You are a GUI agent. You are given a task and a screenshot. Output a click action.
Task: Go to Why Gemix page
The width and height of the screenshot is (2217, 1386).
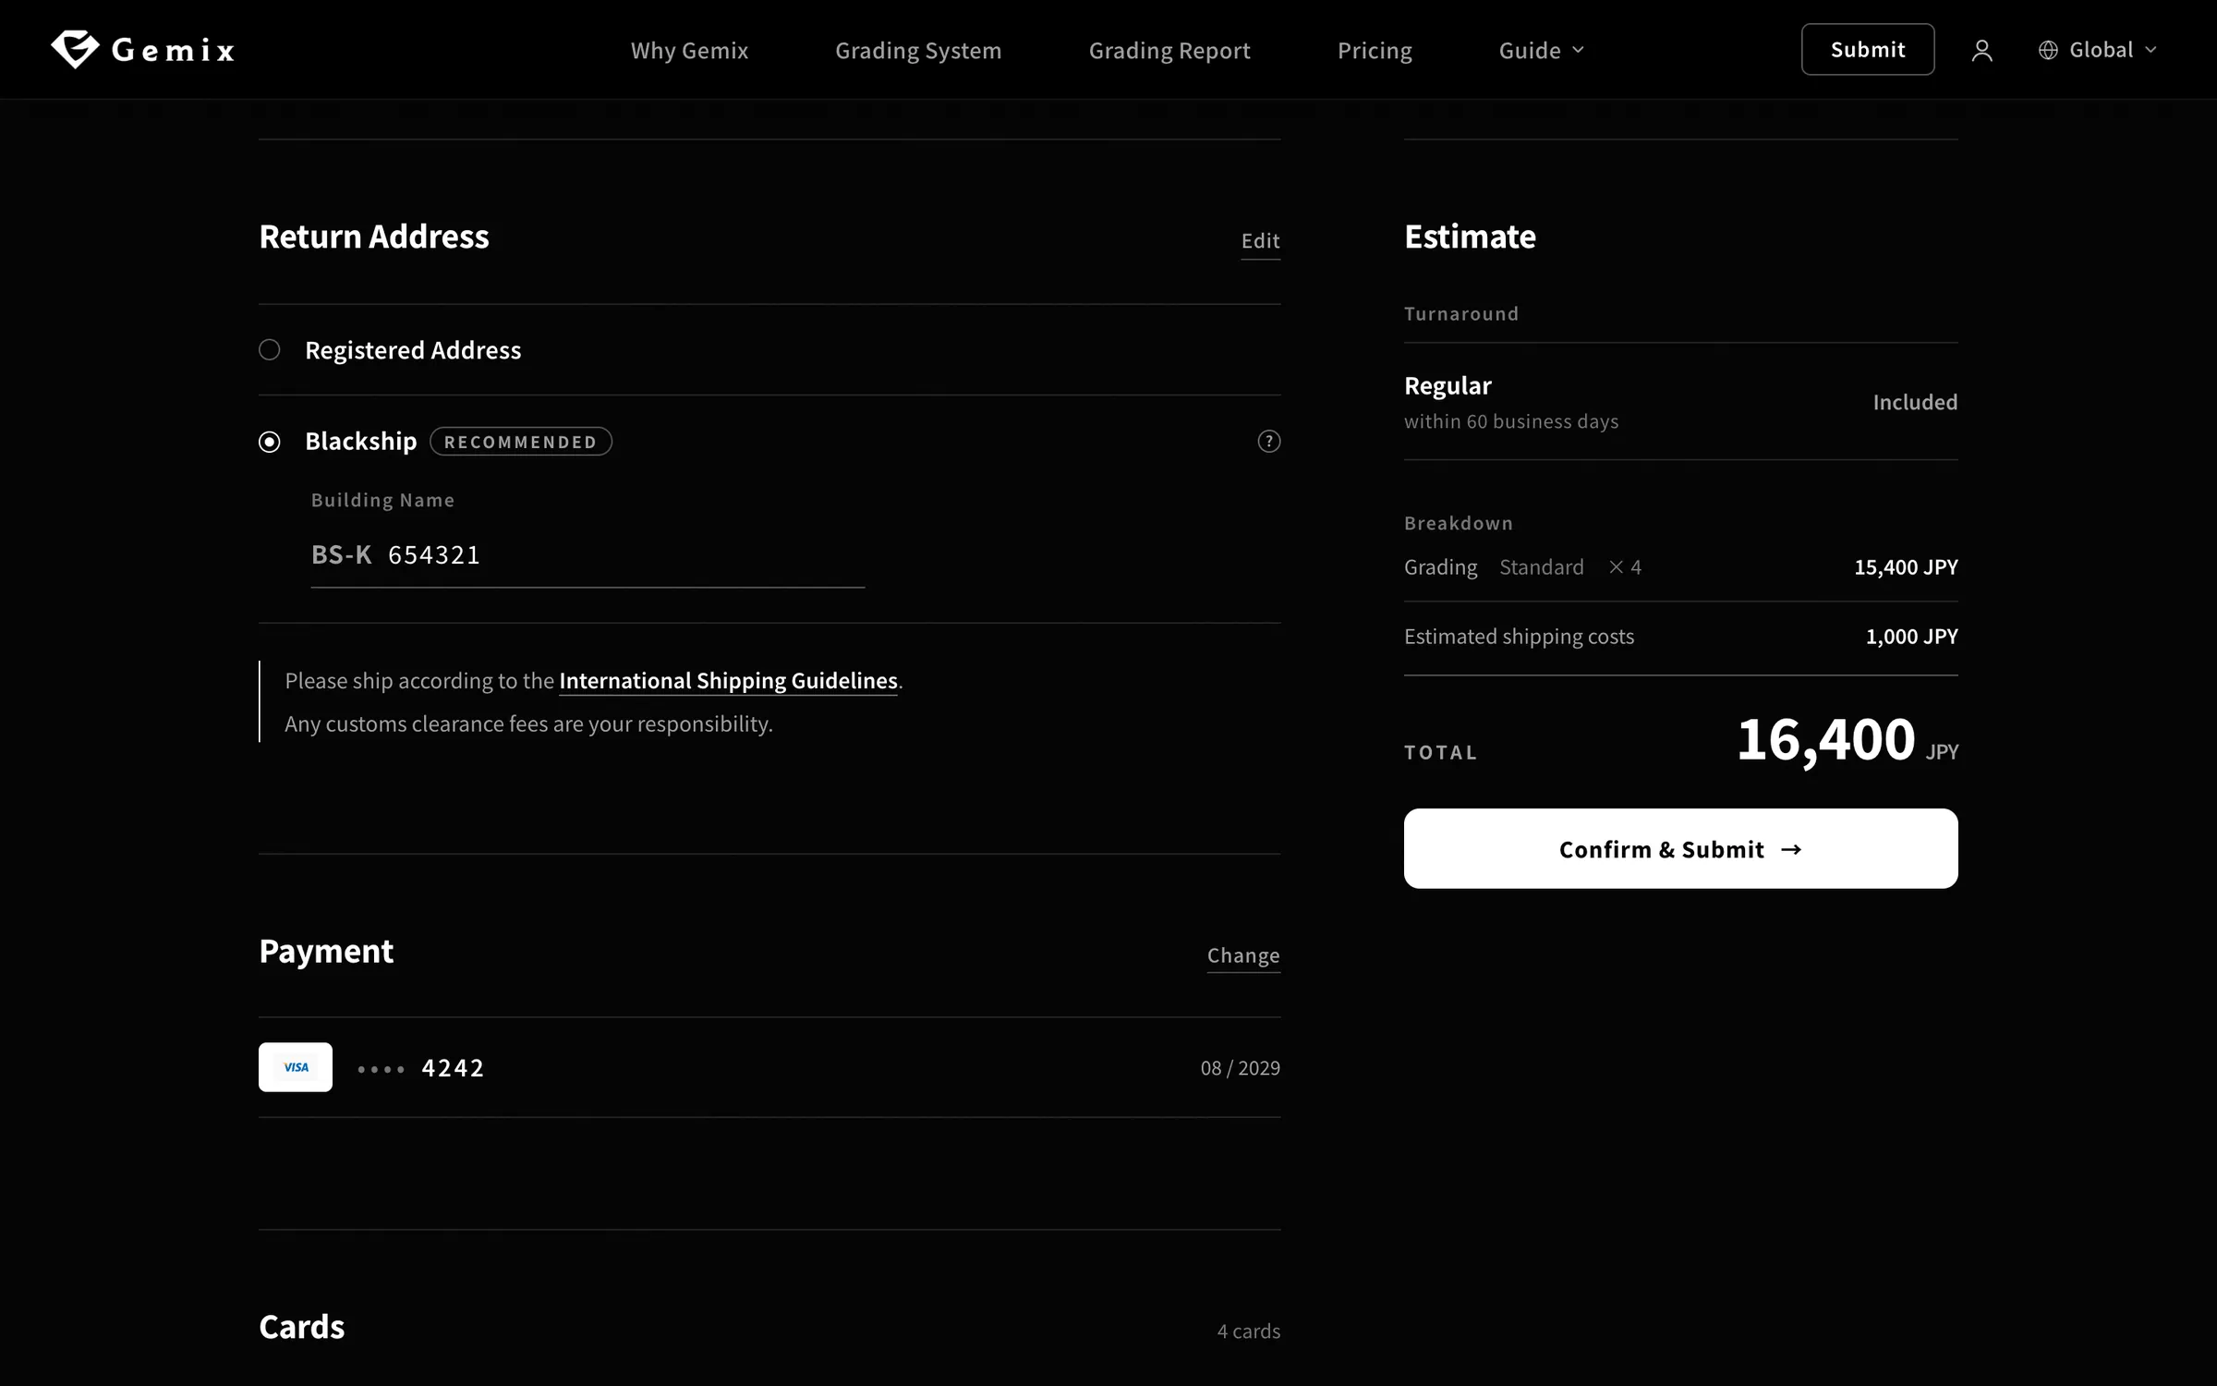point(689,50)
